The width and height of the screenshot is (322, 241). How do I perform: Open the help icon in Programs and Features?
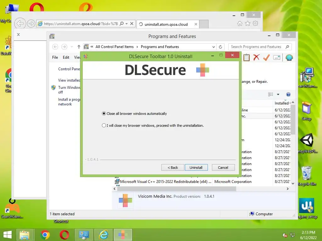pos(288,94)
